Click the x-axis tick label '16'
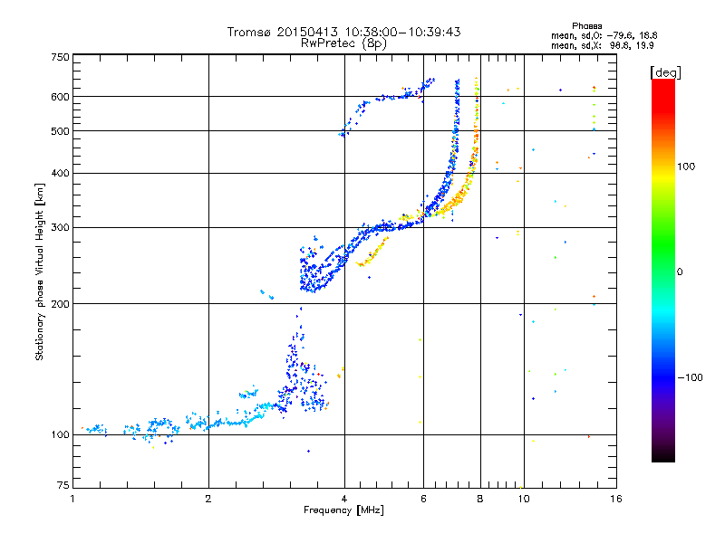 point(616,499)
